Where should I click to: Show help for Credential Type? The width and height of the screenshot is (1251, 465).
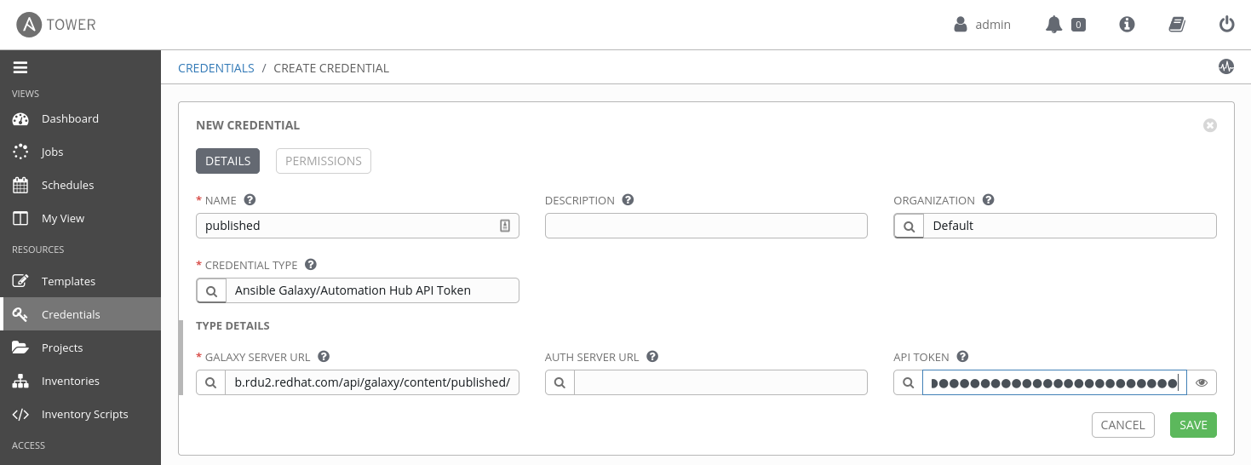[x=311, y=265]
